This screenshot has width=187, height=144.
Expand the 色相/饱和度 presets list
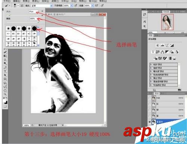pos(151,75)
